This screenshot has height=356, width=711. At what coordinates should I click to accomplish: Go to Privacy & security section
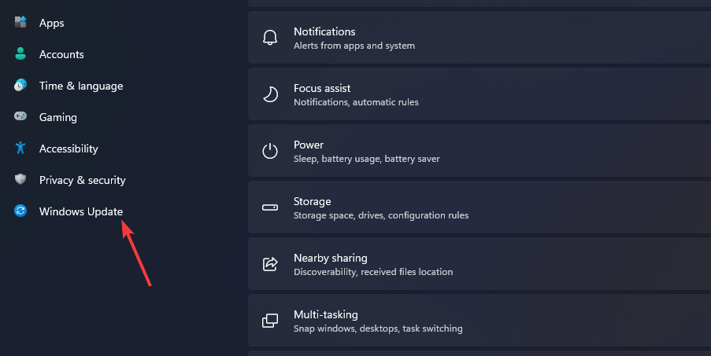83,180
